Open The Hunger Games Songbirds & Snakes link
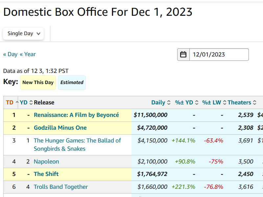This screenshot has width=263, height=197. click(77, 144)
